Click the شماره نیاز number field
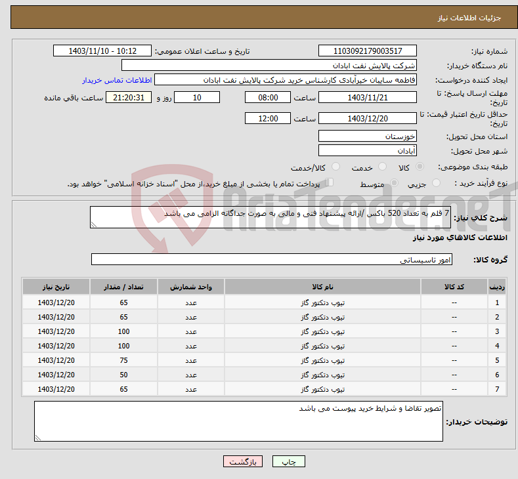The image size is (518, 479). (x=368, y=51)
